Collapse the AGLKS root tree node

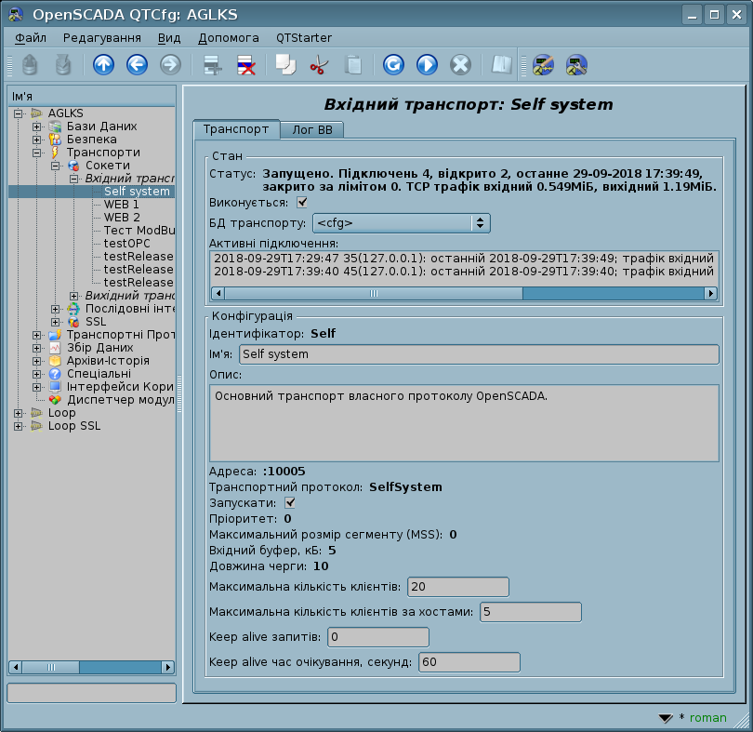click(19, 113)
